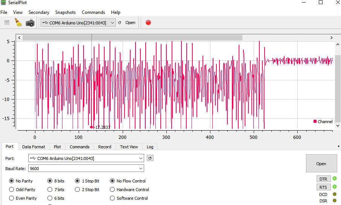The image size is (341, 205).
Task: Open the Secondary menu
Action: click(x=39, y=12)
